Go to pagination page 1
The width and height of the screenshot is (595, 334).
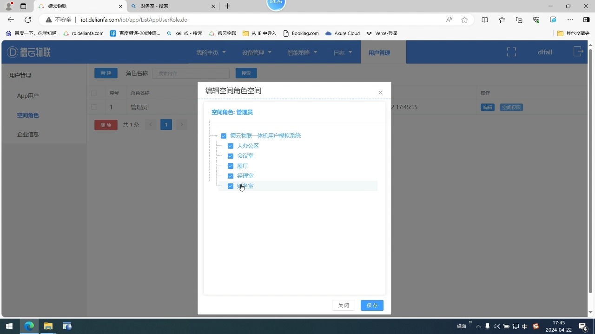coord(166,124)
